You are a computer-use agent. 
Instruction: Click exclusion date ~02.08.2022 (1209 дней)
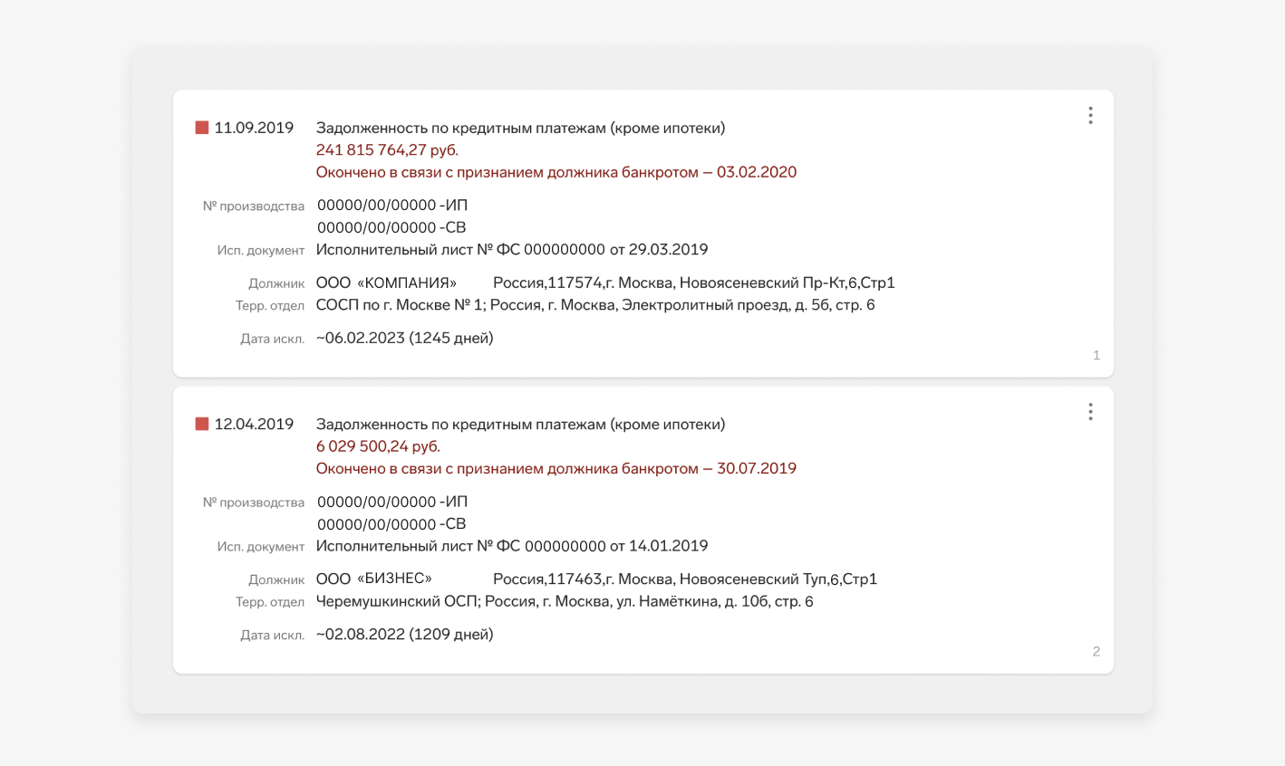click(404, 634)
